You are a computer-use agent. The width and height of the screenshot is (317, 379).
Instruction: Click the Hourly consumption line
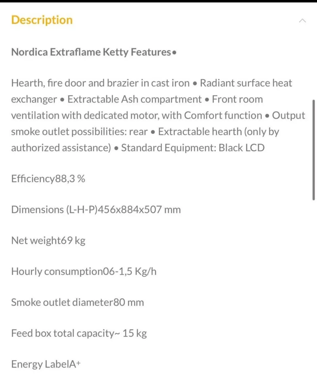[x=84, y=271]
